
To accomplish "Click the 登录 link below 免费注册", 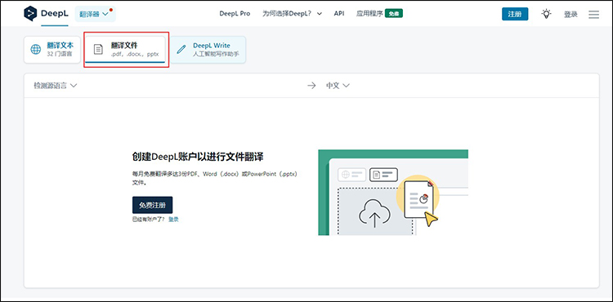I will pos(173,220).
